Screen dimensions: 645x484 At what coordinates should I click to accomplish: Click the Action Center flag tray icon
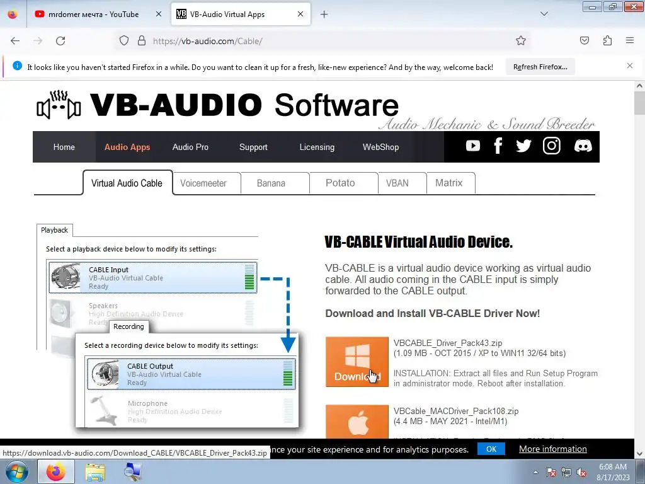[551, 472]
